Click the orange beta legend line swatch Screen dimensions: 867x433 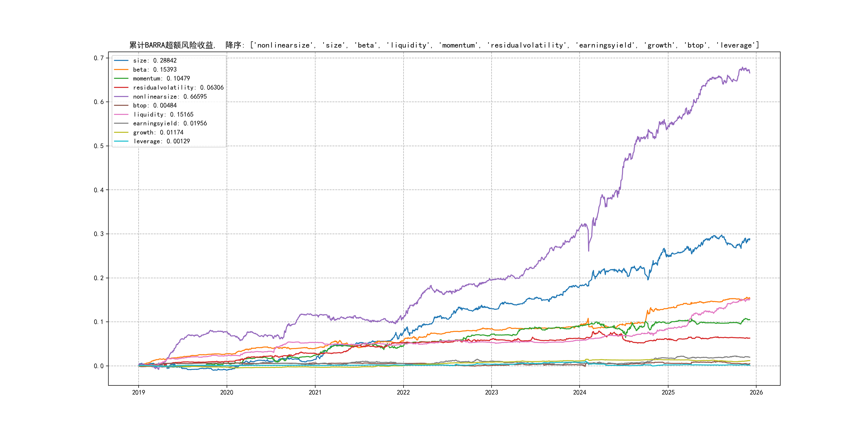pyautogui.click(x=121, y=69)
